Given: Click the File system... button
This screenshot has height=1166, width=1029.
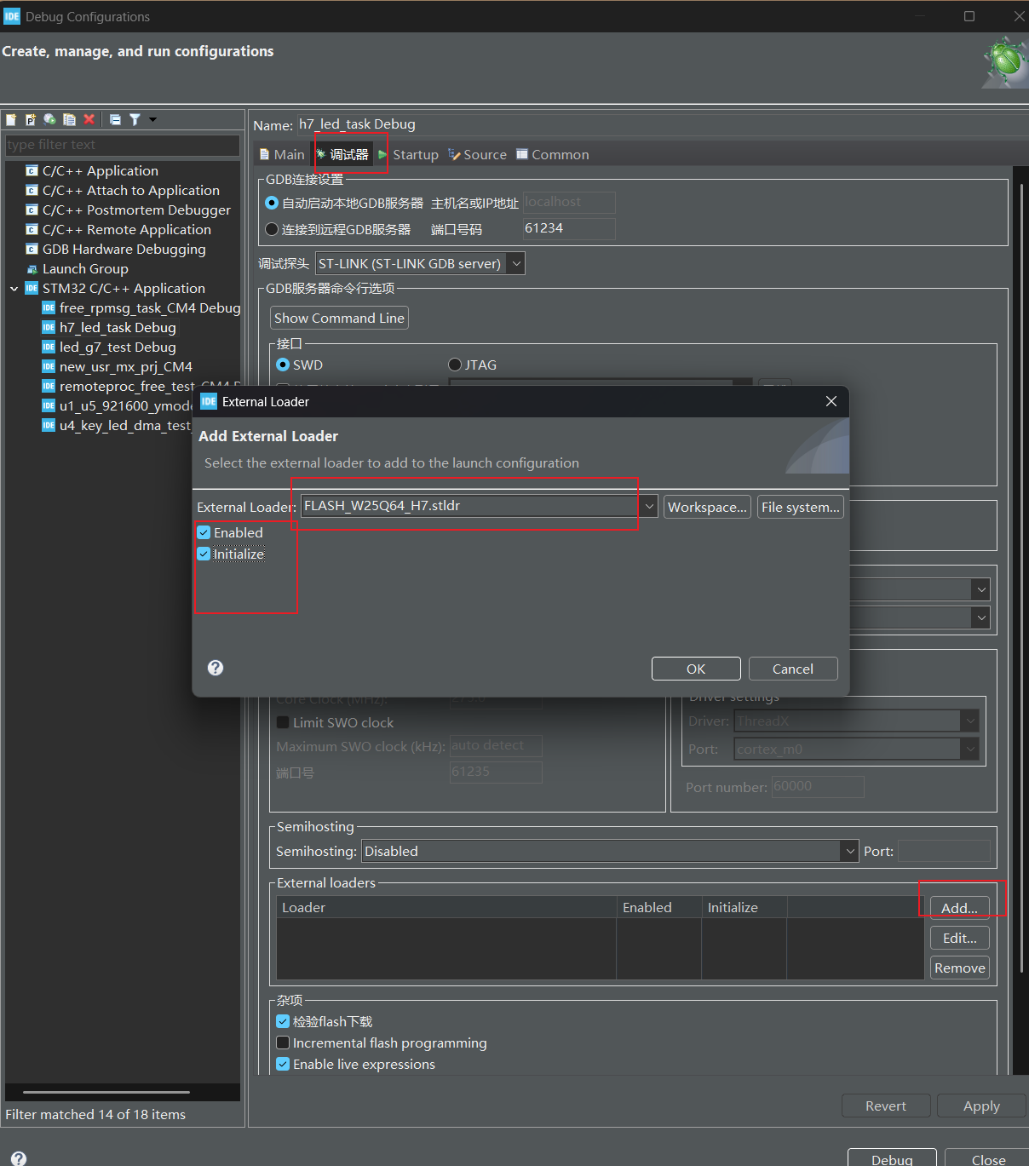Looking at the screenshot, I should coord(801,507).
